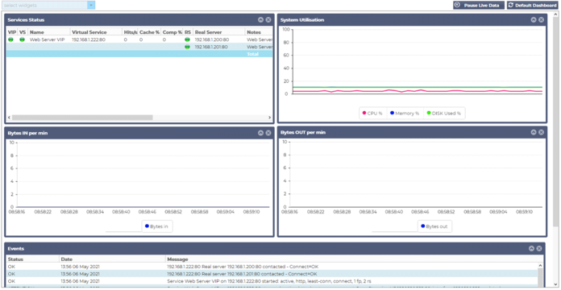This screenshot has width=561, height=290.
Task: Click the Pause Live Data button
Action: click(479, 6)
